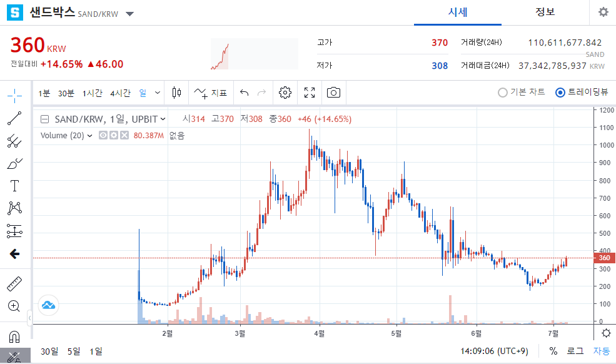Select the XABCD pattern tool
616x364 pixels.
(x=14, y=208)
